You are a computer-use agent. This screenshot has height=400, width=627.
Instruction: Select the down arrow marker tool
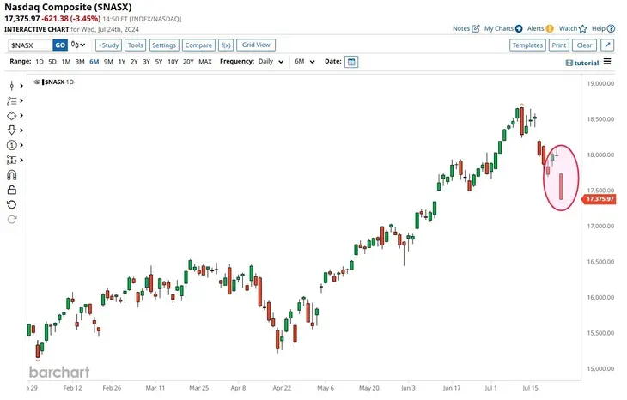coord(11,130)
